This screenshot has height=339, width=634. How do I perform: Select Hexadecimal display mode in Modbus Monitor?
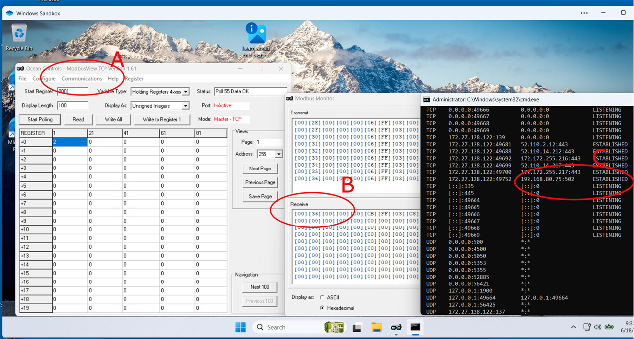pos(322,308)
